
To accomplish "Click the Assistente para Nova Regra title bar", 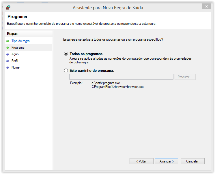I will click(x=108, y=8).
